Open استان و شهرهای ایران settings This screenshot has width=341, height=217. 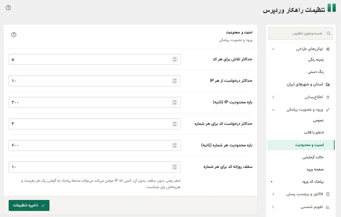305,84
